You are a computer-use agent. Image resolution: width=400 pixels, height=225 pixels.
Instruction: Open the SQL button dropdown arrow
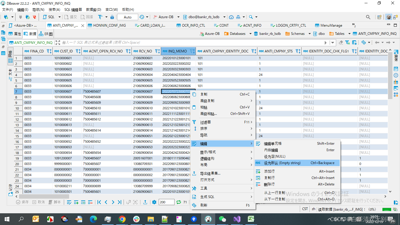pyautogui.click(x=59, y=17)
